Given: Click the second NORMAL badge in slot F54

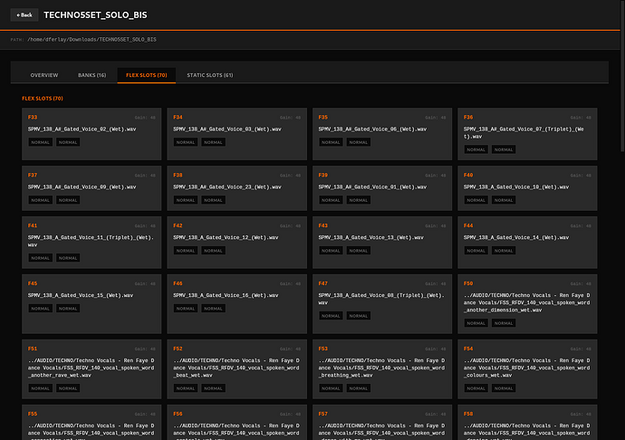Looking at the screenshot, I should [504, 387].
